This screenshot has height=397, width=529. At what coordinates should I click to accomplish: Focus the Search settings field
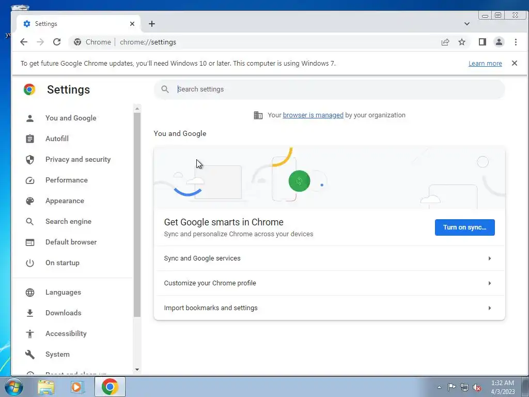pyautogui.click(x=329, y=89)
